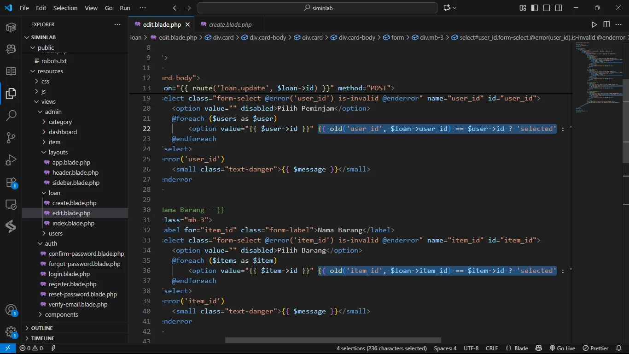Expand the category folder in Explorer
629x354 pixels.
[60, 122]
